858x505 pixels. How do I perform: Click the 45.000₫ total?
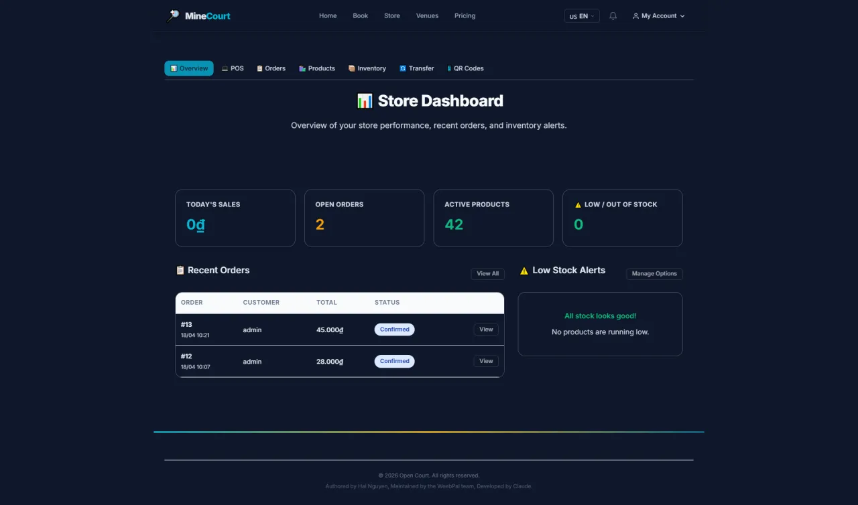pyautogui.click(x=330, y=330)
